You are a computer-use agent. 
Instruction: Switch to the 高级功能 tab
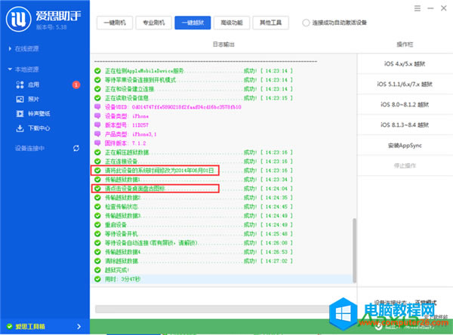click(232, 23)
